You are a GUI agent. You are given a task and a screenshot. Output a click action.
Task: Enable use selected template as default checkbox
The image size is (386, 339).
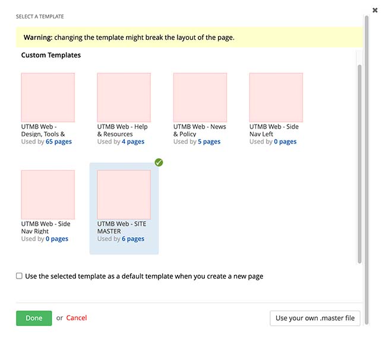point(20,276)
